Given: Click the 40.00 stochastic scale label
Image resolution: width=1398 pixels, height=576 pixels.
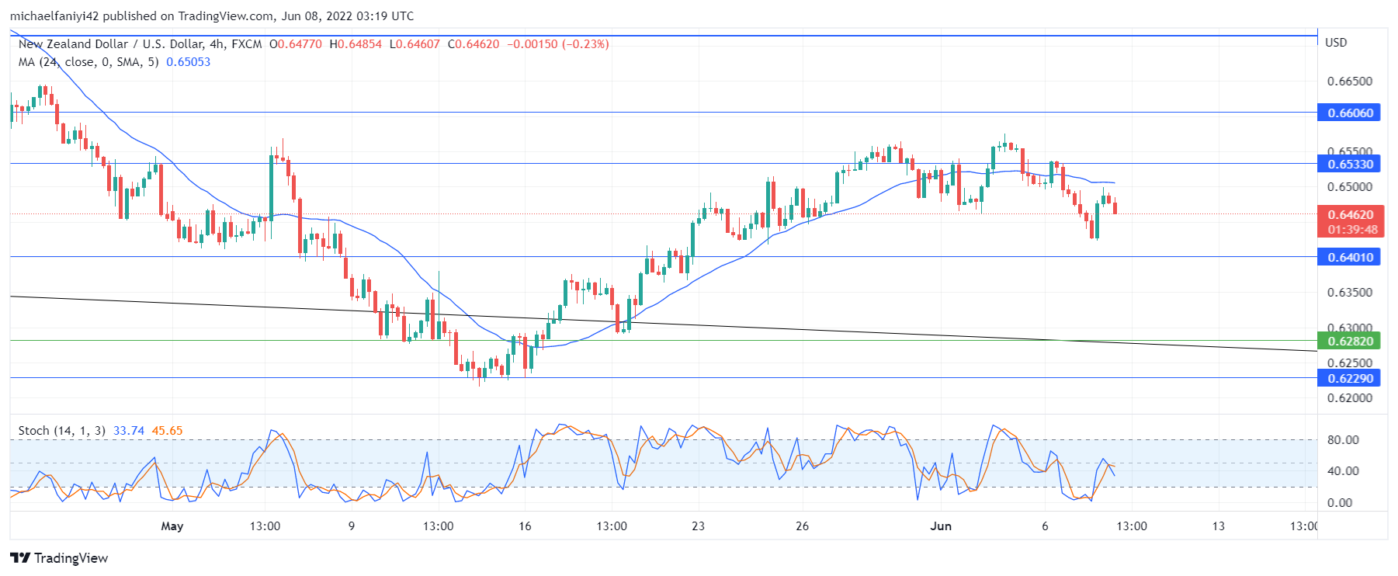Looking at the screenshot, I should [1343, 471].
